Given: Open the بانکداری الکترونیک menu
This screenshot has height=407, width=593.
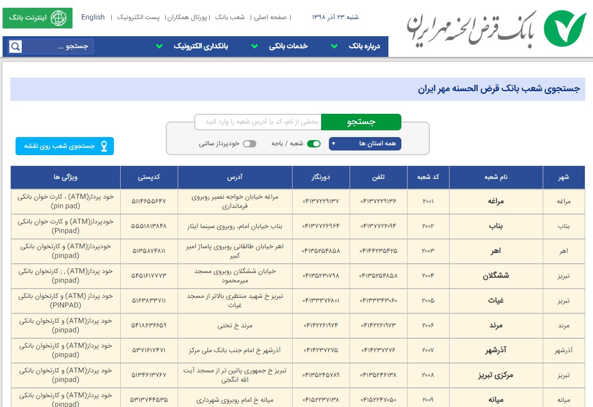Looking at the screenshot, I should (201, 46).
